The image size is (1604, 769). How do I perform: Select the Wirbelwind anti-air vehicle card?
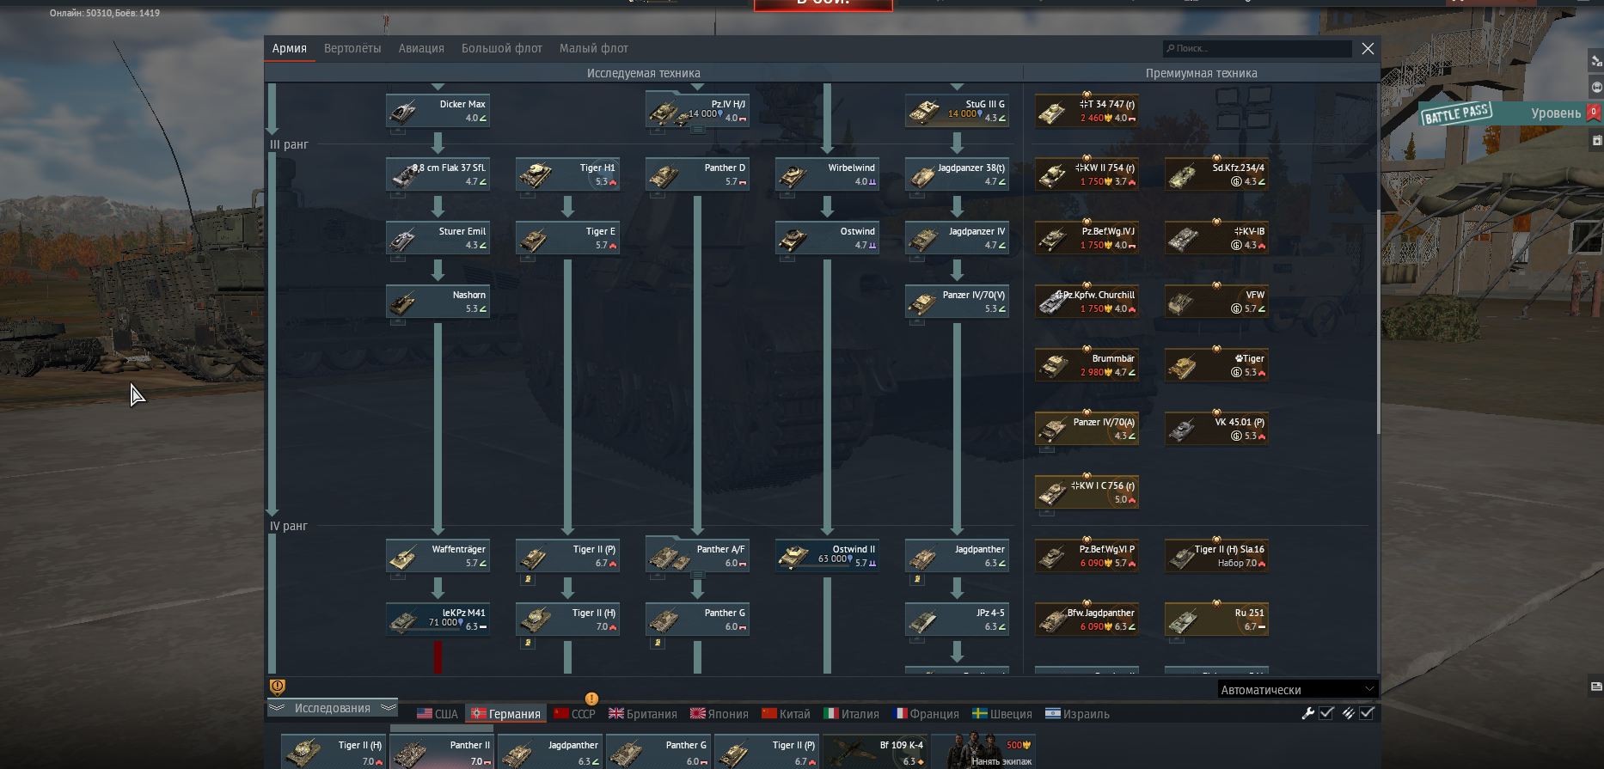pos(827,174)
